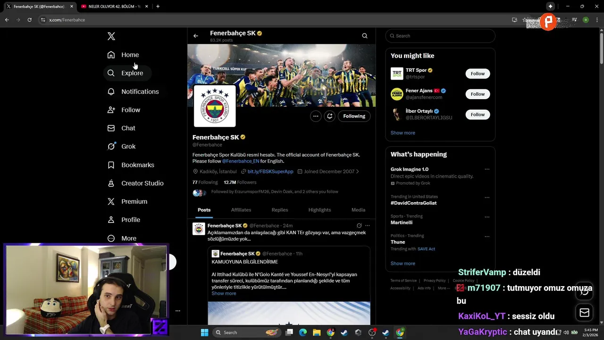Expand quoted post with Show more

coord(224,293)
